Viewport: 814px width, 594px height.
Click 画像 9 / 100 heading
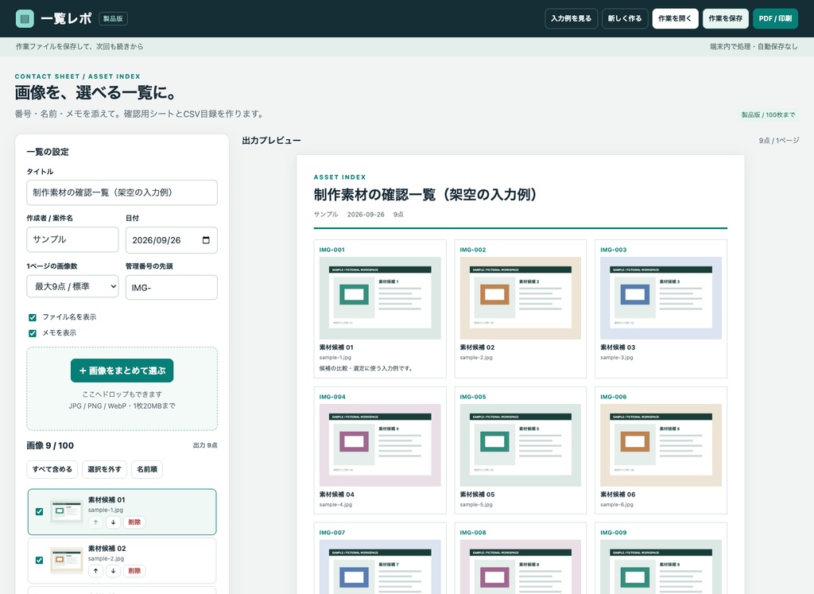[50, 445]
